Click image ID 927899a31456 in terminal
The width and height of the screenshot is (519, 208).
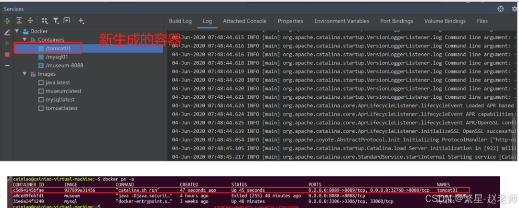[80, 190]
